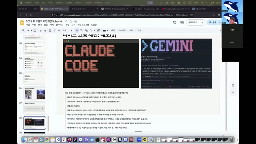The width and height of the screenshot is (256, 144).
Task: Open the 수정 edit menu
Action: pyautogui.click(x=34, y=25)
